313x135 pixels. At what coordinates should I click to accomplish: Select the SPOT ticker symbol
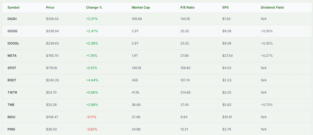pos(12,68)
